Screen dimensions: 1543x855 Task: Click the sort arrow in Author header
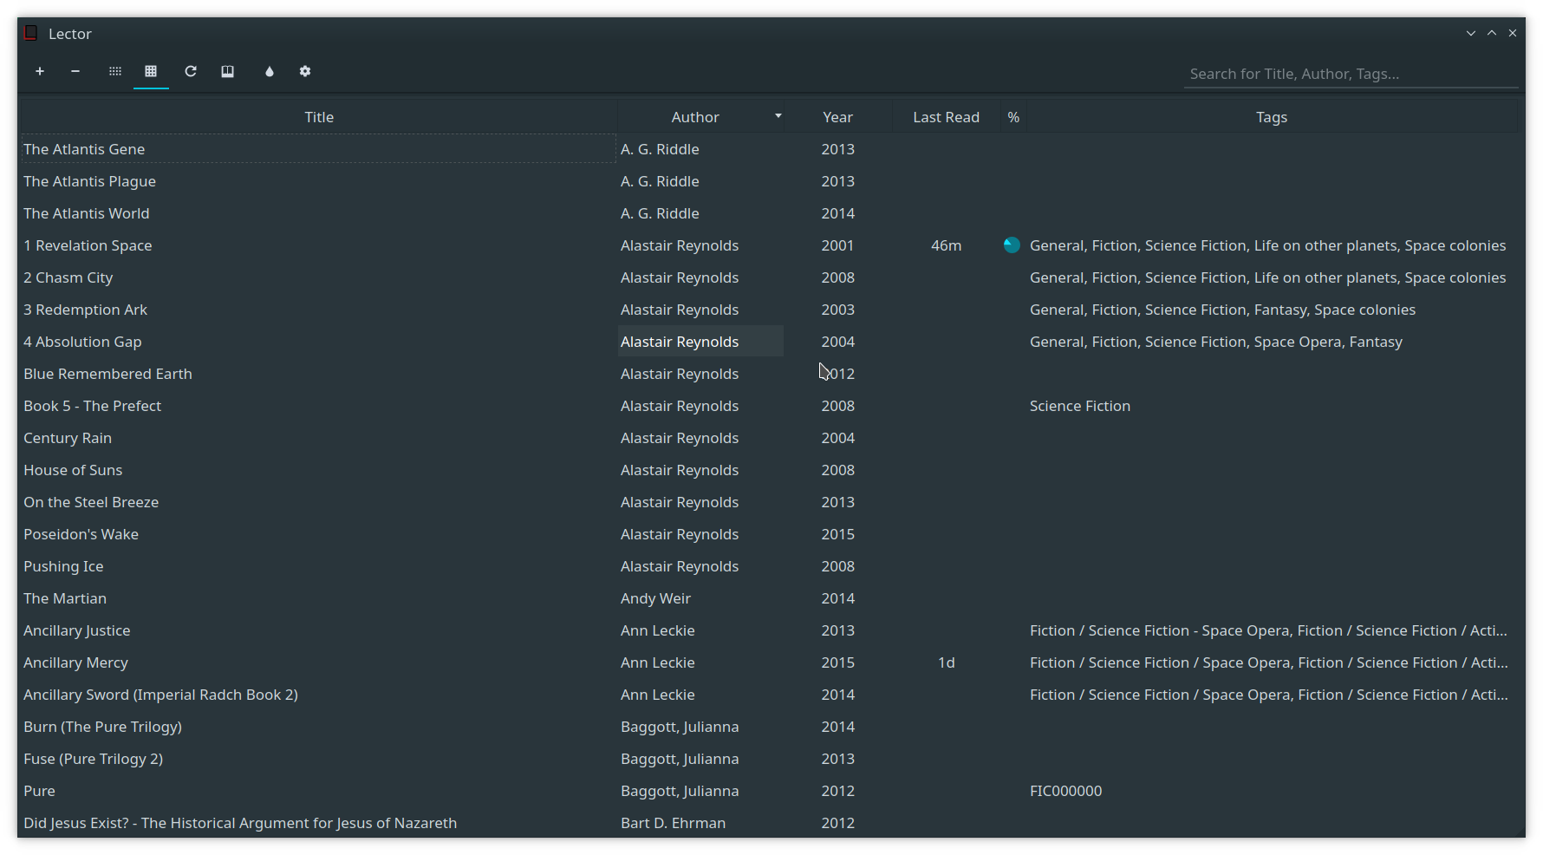click(x=778, y=116)
